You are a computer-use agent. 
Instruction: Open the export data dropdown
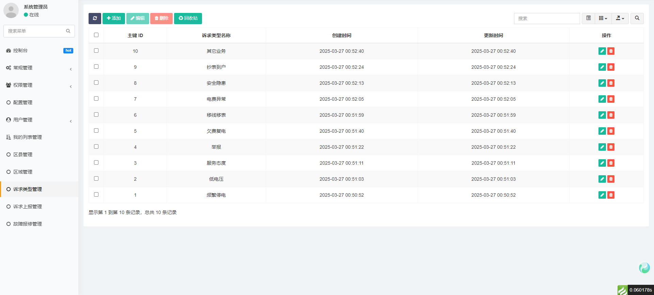point(620,18)
